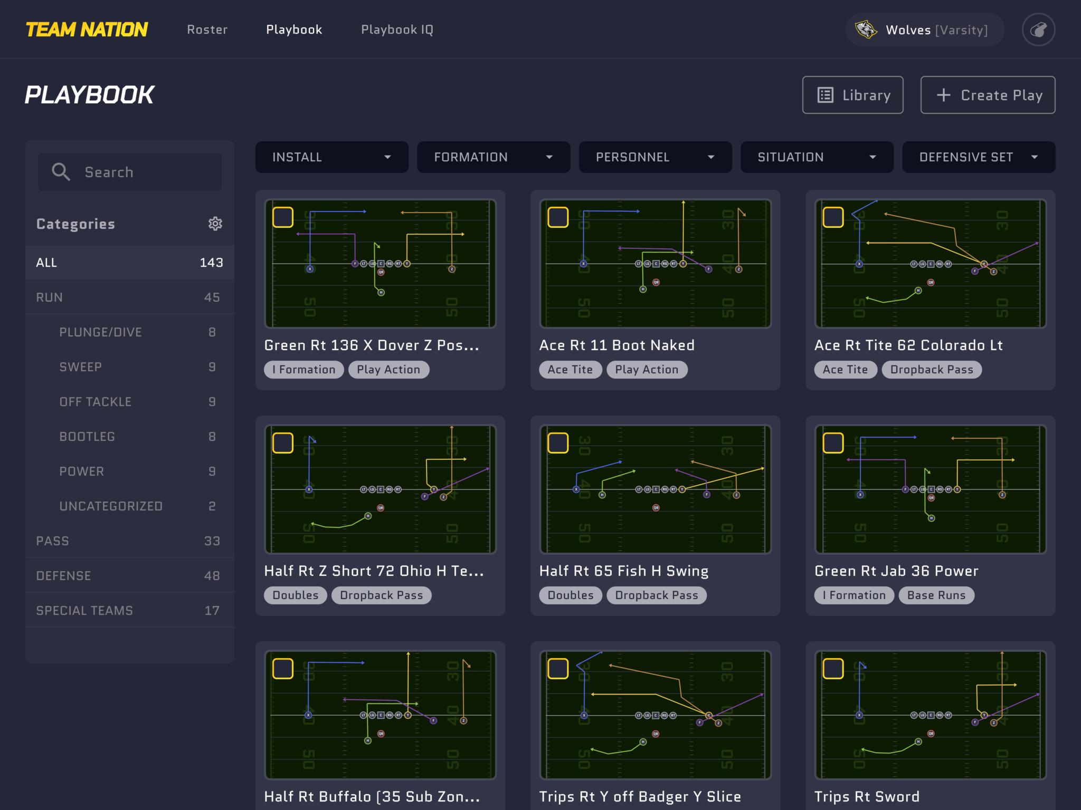Select the checkbox on Green Rt 136 X Dover play
This screenshot has height=810, width=1081.
tap(283, 216)
